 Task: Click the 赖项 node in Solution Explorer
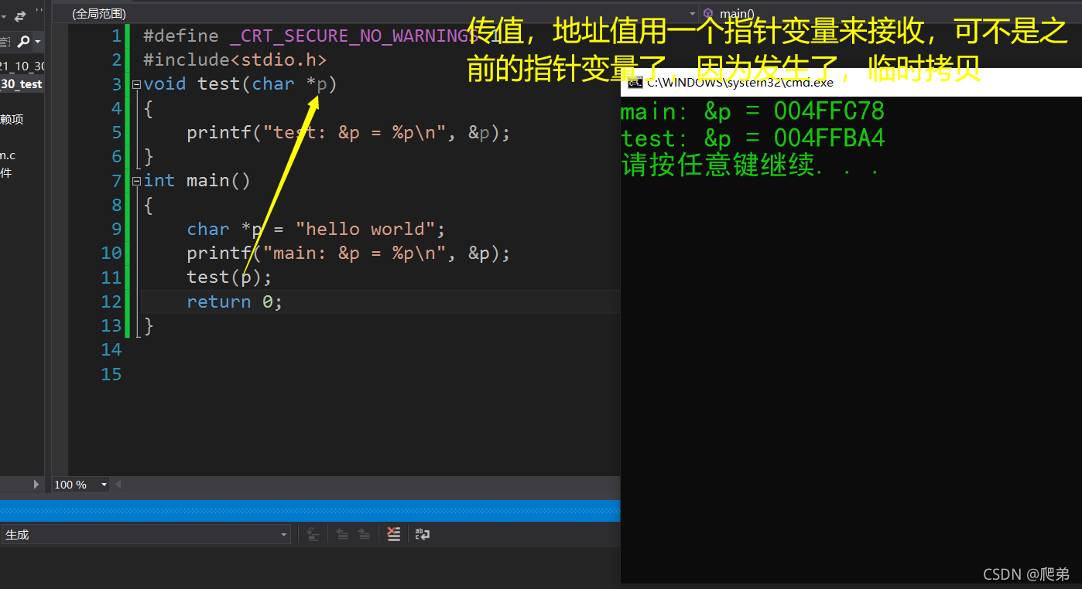(12, 119)
